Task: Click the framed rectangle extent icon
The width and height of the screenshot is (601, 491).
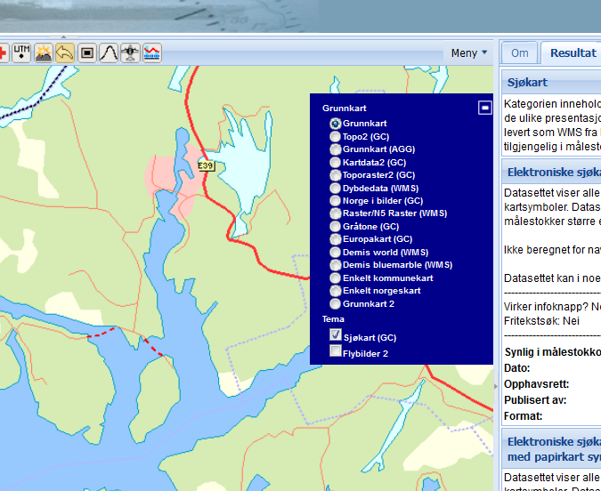Action: (86, 53)
